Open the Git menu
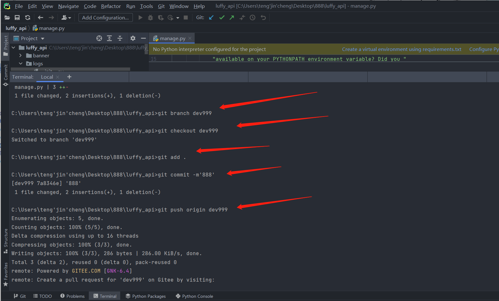Image resolution: width=499 pixels, height=301 pixels. point(161,6)
